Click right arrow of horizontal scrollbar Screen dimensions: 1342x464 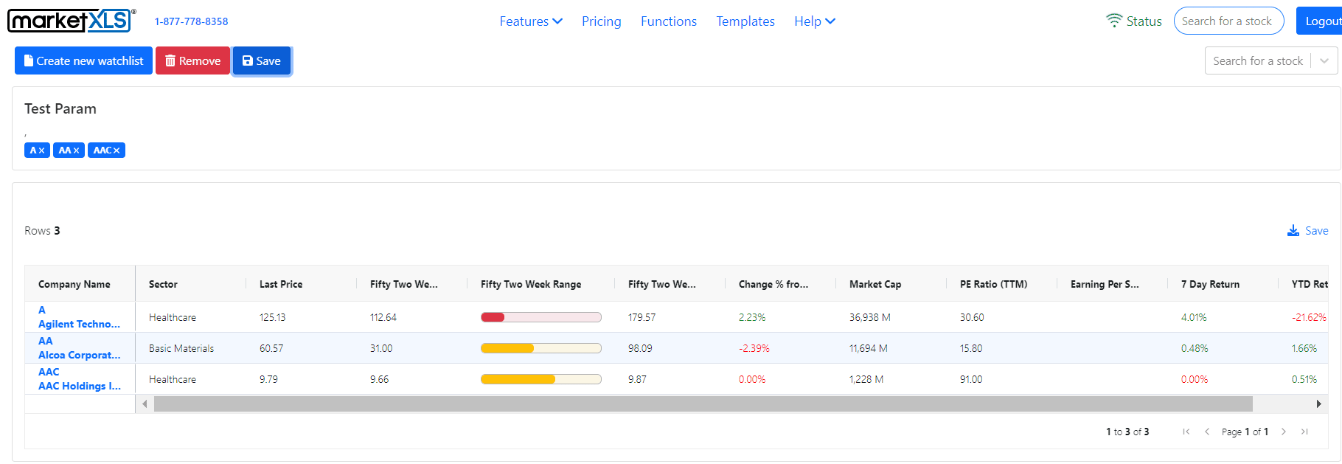1319,404
